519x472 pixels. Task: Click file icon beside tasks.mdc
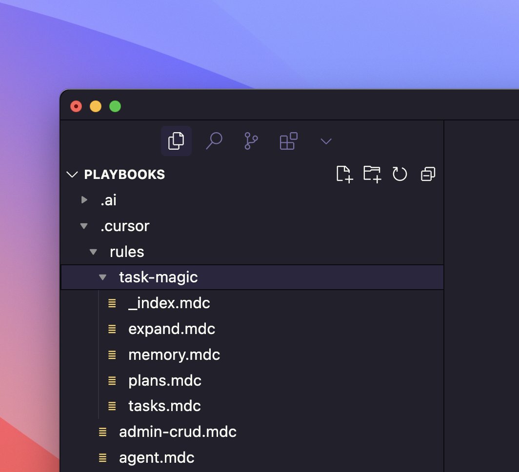(x=112, y=406)
